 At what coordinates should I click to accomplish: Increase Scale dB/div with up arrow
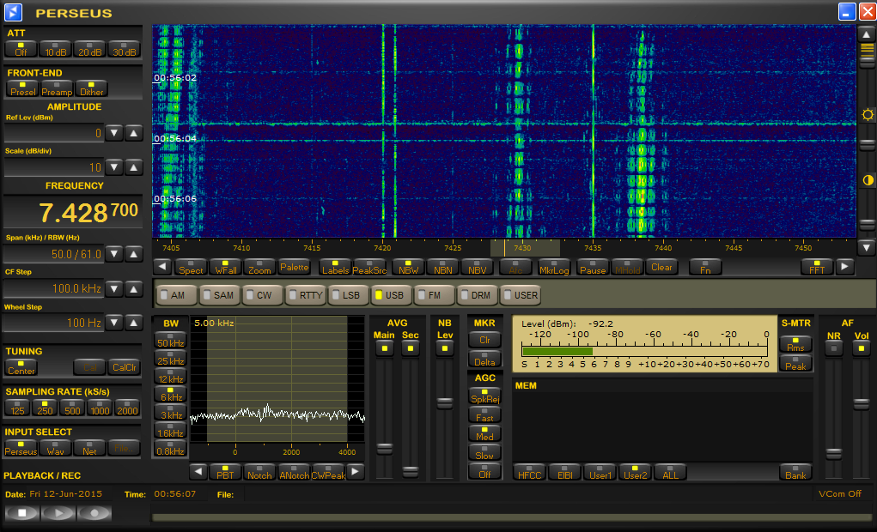(x=134, y=167)
